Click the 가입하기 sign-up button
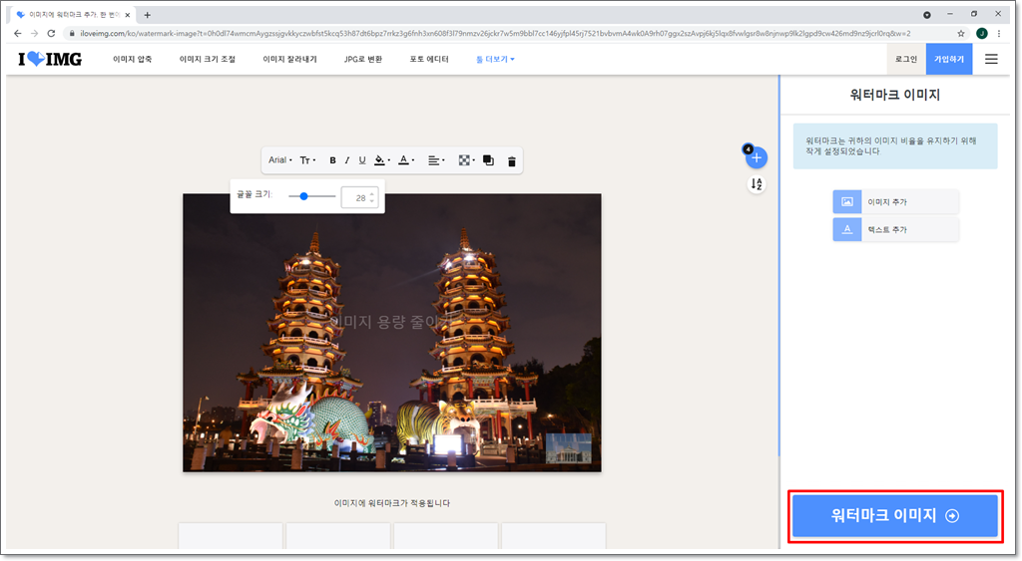1022x561 pixels. pyautogui.click(x=949, y=59)
